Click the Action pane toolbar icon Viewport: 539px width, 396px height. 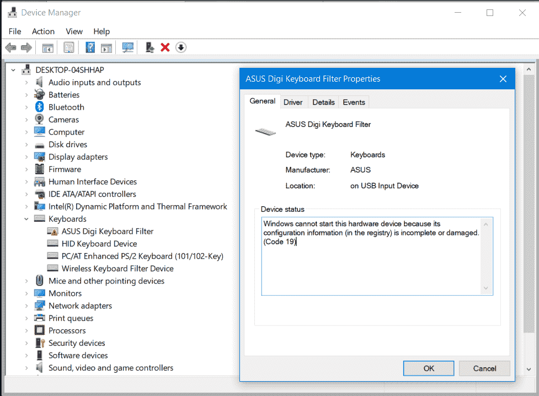[106, 48]
